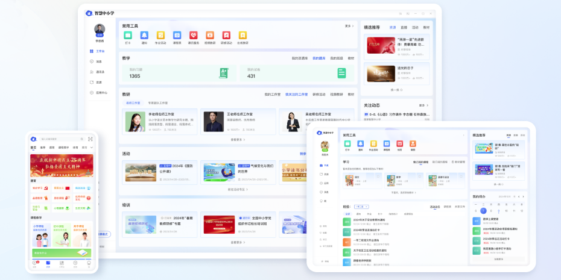
Task: Switch to 直播 tab in 精选推荐
Action: coord(404,27)
